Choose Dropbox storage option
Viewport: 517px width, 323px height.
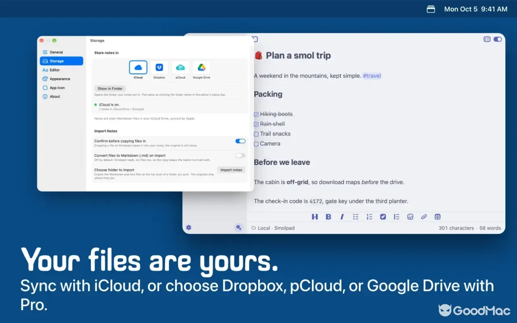pos(159,67)
